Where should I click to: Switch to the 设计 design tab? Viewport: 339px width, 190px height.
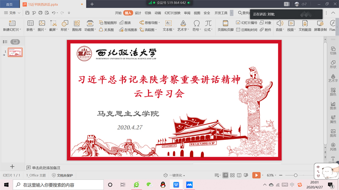coord(138,13)
